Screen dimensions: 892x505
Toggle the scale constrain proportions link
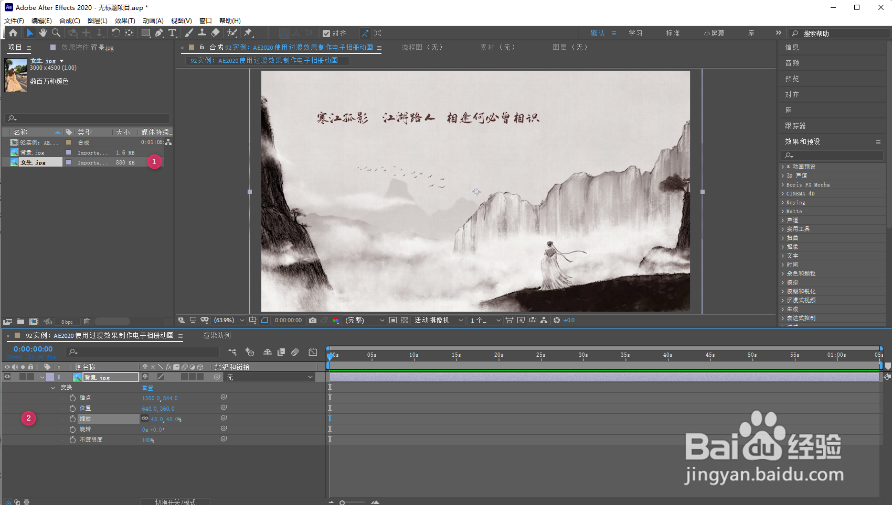click(x=145, y=419)
